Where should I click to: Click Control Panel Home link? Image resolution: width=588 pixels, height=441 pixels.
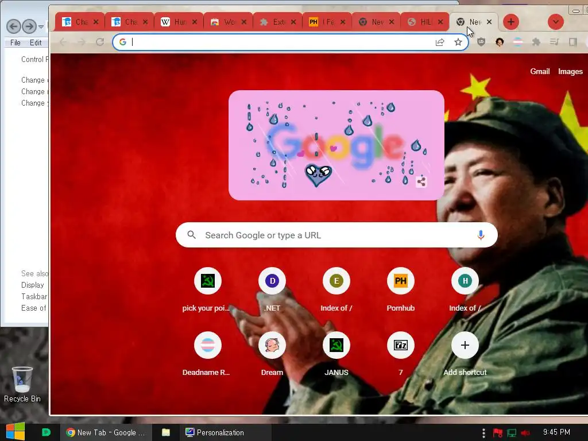34,59
